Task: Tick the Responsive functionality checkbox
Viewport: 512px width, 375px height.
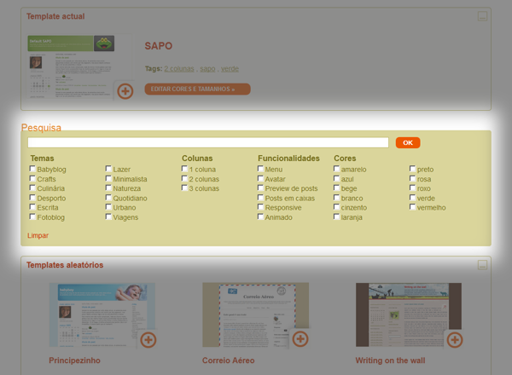Action: tap(261, 207)
